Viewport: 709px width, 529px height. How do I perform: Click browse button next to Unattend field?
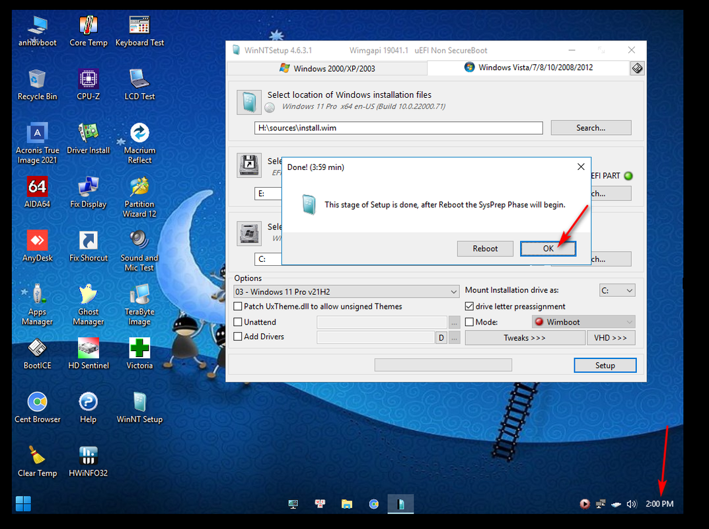455,322
